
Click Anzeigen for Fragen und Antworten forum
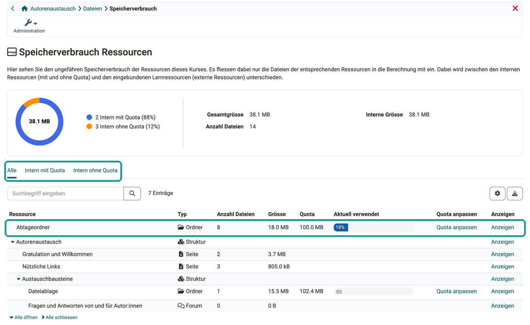click(502, 305)
